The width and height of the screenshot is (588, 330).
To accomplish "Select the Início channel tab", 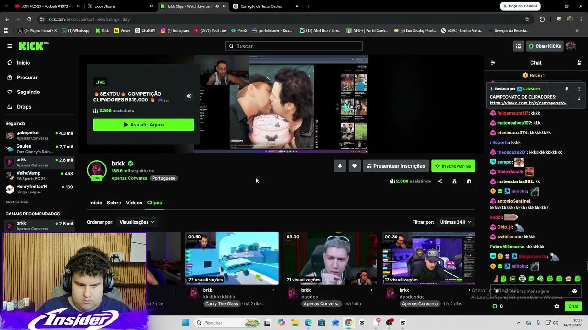I will pos(96,203).
